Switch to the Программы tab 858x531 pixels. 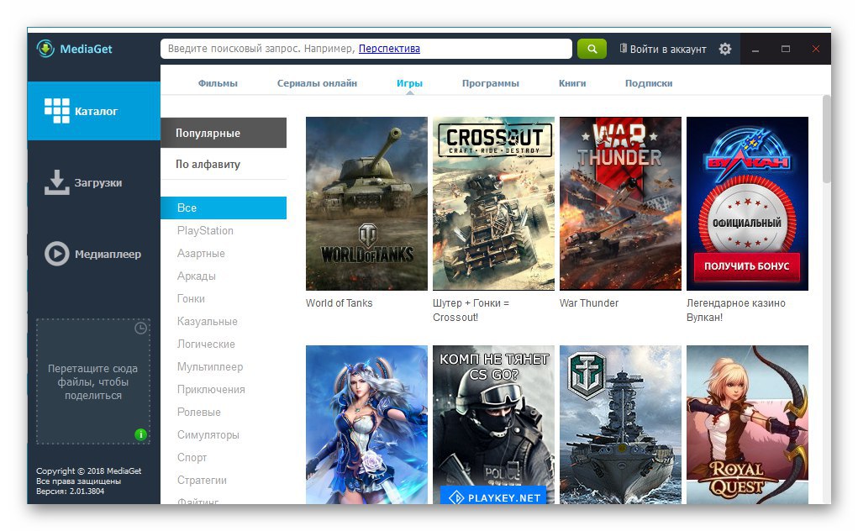point(490,83)
